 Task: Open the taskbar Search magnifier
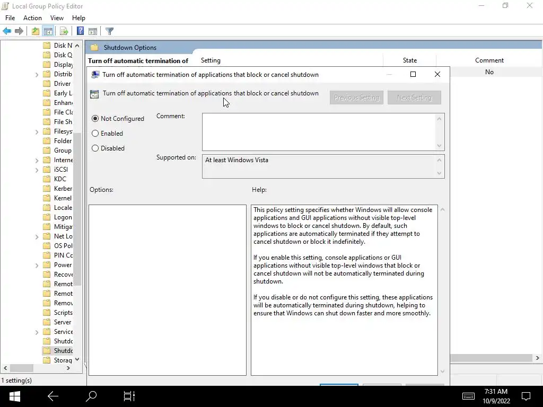pos(91,396)
